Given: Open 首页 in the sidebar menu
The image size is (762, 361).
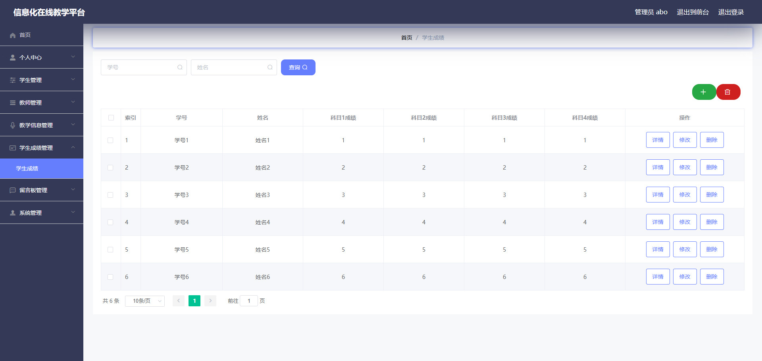Looking at the screenshot, I should point(42,35).
